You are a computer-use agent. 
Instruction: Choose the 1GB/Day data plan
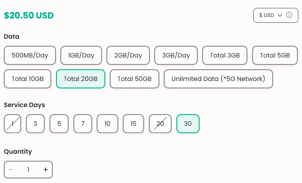[x=81, y=55]
